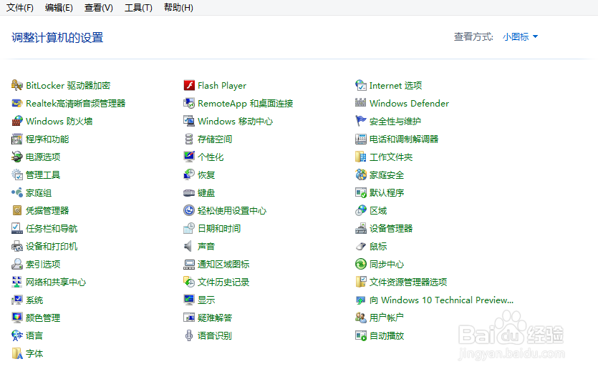This screenshot has height=374, width=598.
Task: Click the 通知区域图标 link
Action: click(223, 265)
